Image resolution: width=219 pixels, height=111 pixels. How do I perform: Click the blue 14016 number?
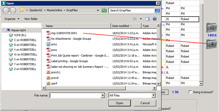[x=212, y=35]
